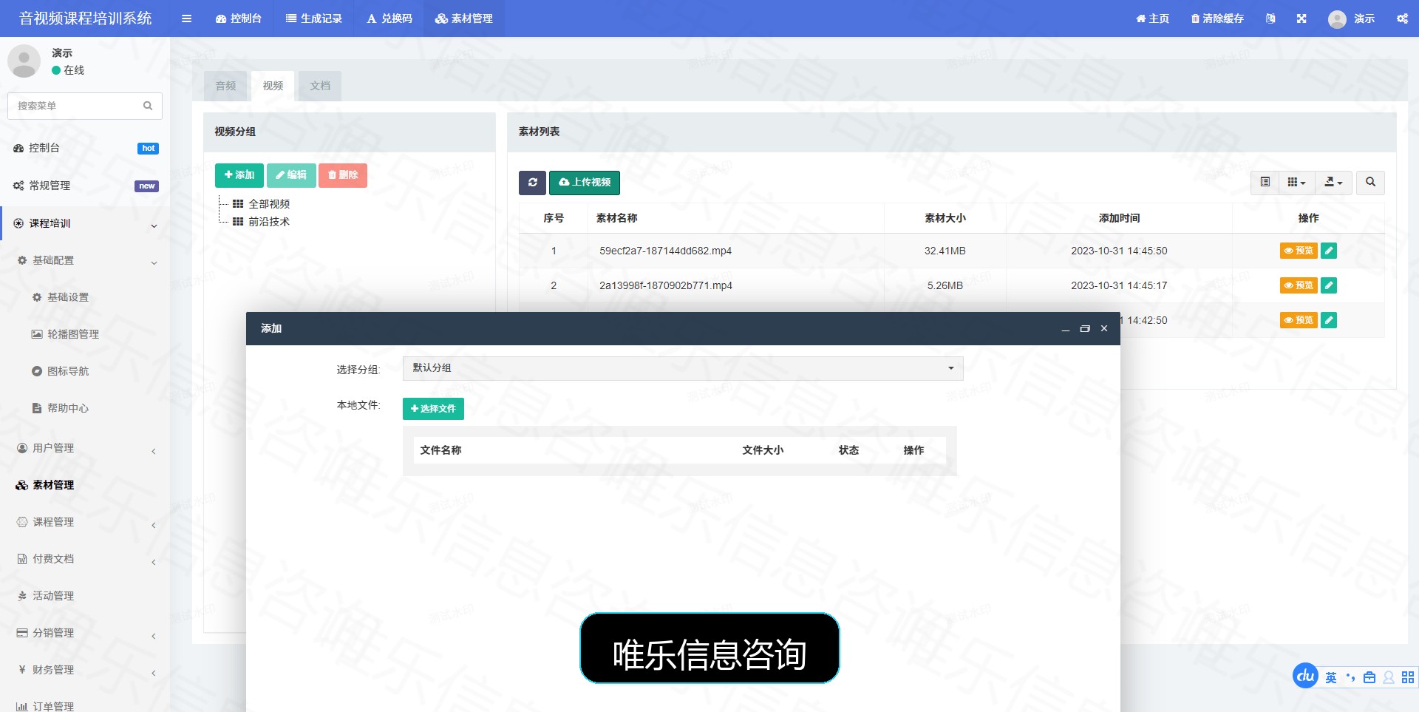Click the refresh icon in the material list

(x=532, y=183)
